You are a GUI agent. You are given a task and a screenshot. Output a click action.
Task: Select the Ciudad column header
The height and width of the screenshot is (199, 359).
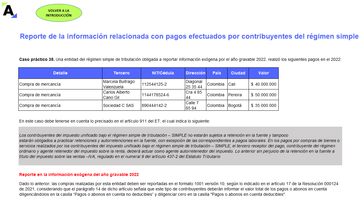pyautogui.click(x=238, y=73)
